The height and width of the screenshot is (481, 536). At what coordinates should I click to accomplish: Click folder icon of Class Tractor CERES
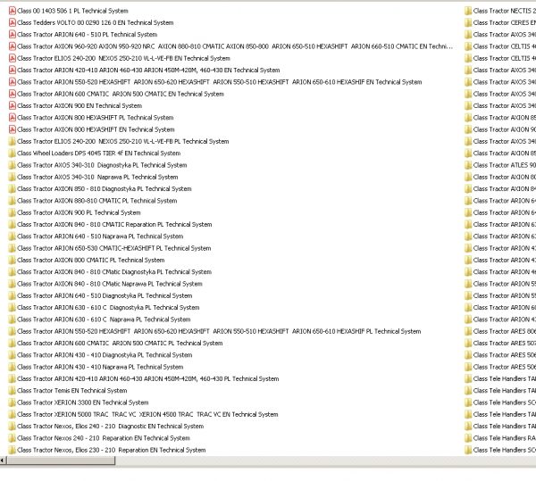[x=468, y=23]
